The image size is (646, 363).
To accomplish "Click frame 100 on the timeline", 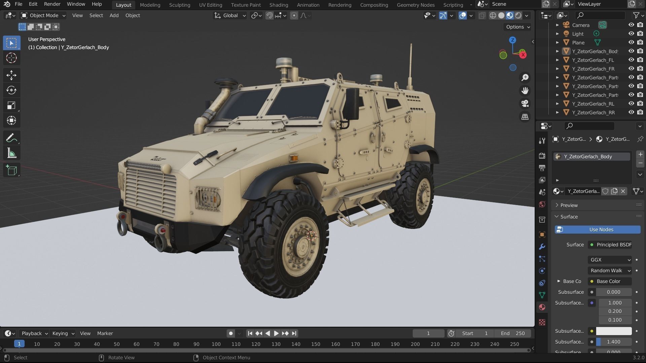I will (216, 344).
